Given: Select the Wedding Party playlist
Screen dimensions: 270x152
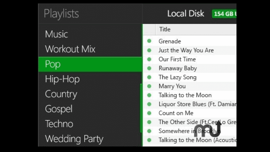Looking at the screenshot, I should pyautogui.click(x=74, y=139).
